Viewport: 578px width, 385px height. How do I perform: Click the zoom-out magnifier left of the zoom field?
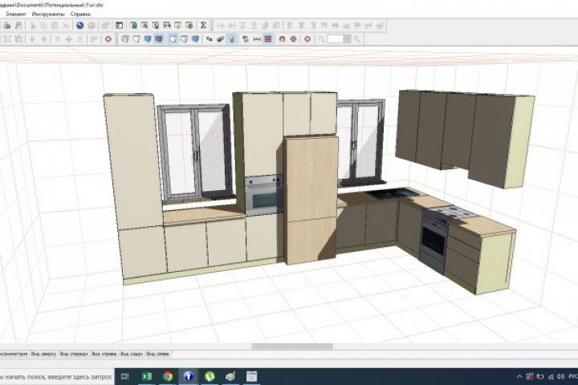321,38
